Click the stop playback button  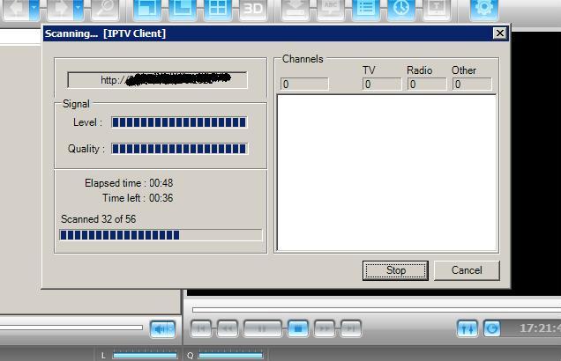pos(297,328)
